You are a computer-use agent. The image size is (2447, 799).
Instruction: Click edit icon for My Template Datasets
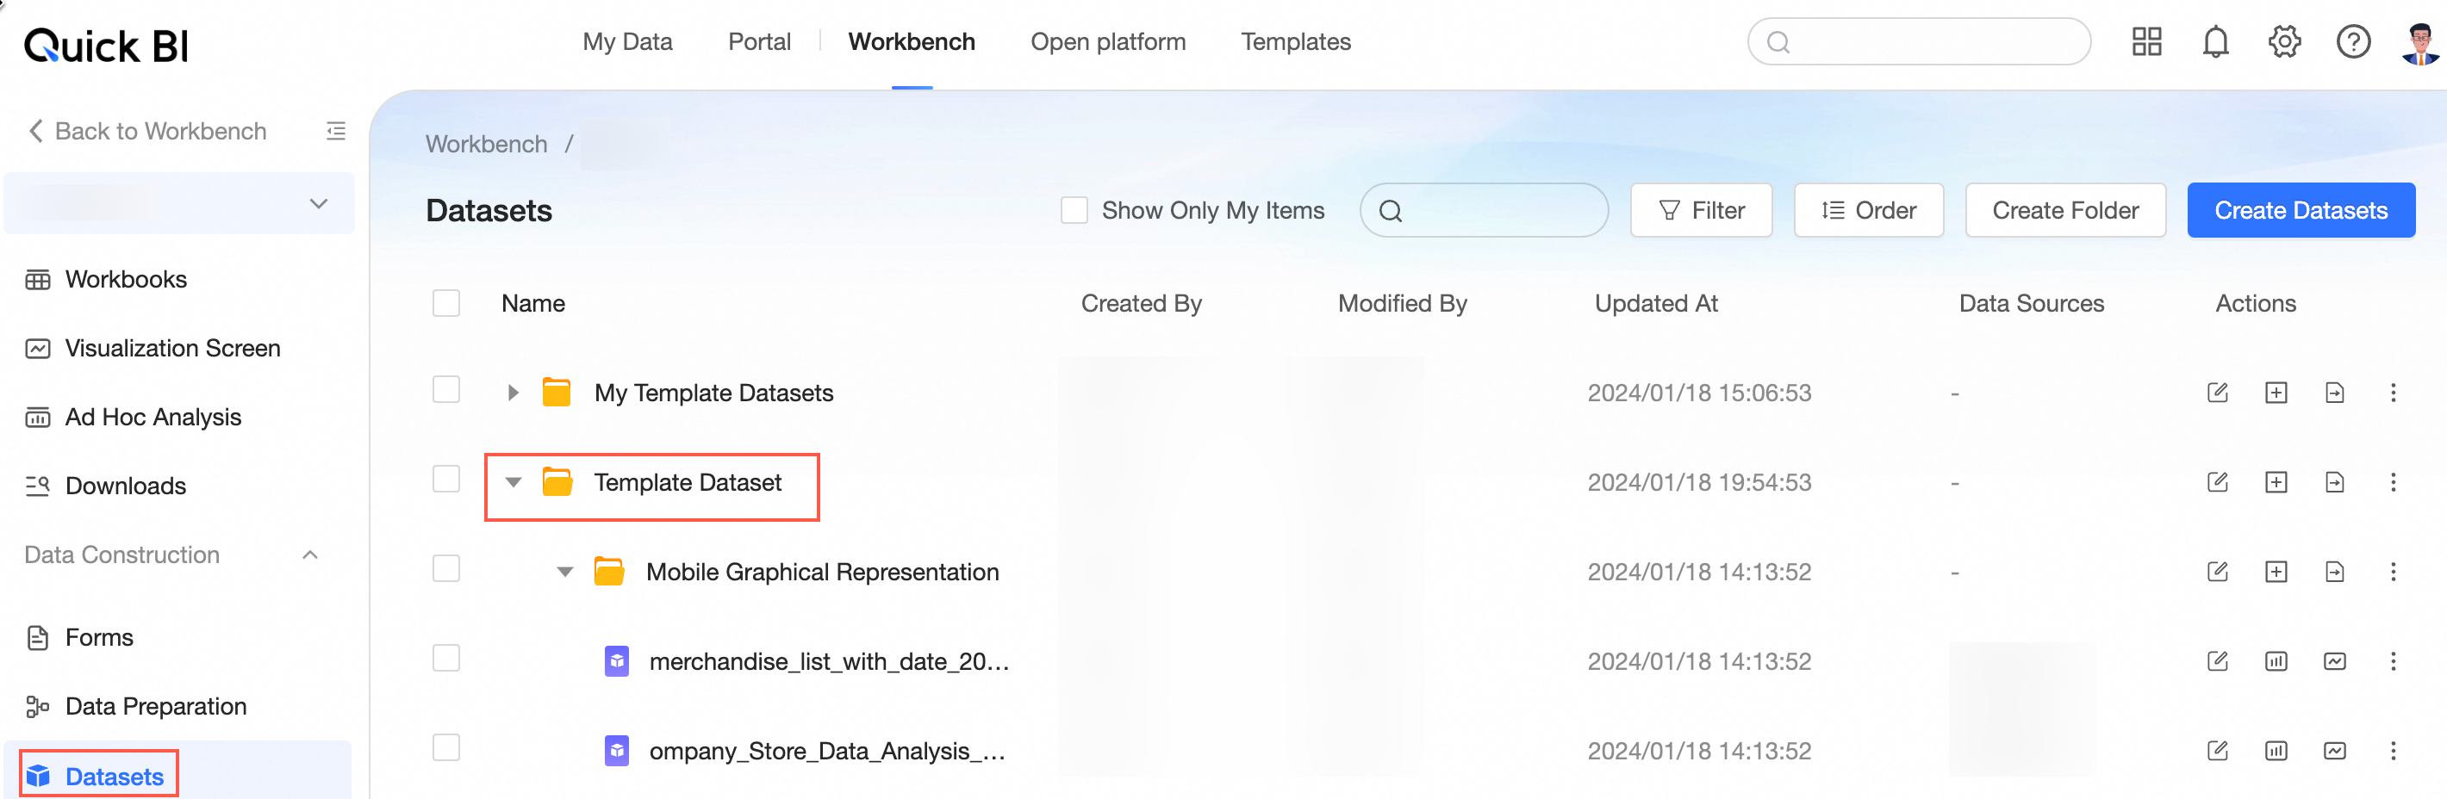[2217, 393]
